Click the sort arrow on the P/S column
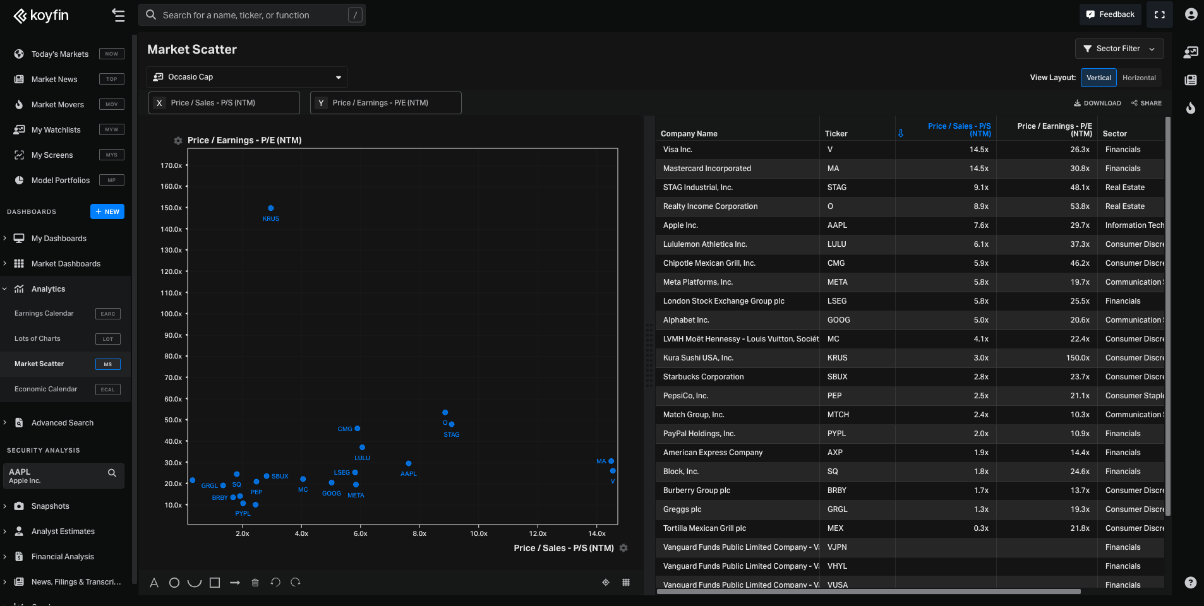 tap(901, 133)
